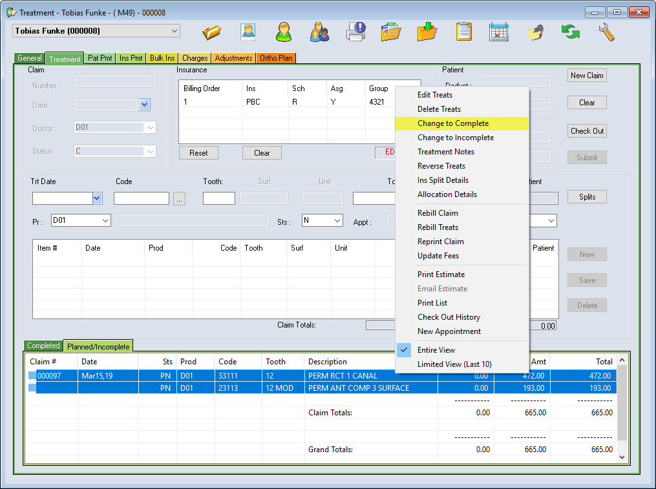The image size is (656, 489).
Task: Open the patient photo portrait icon
Action: pyautogui.click(x=248, y=32)
